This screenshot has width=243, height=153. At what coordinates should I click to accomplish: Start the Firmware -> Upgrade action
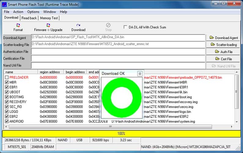48,27
